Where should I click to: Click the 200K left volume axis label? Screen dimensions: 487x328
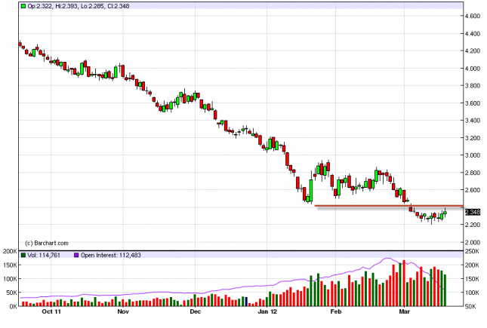10,251
